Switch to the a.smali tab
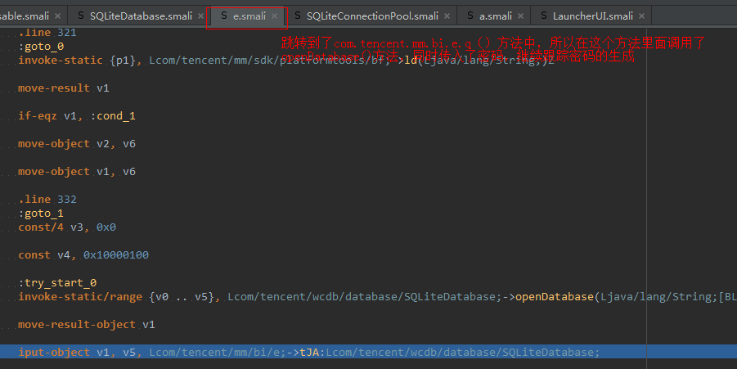Screen dimensions: 737x369 tap(496, 16)
